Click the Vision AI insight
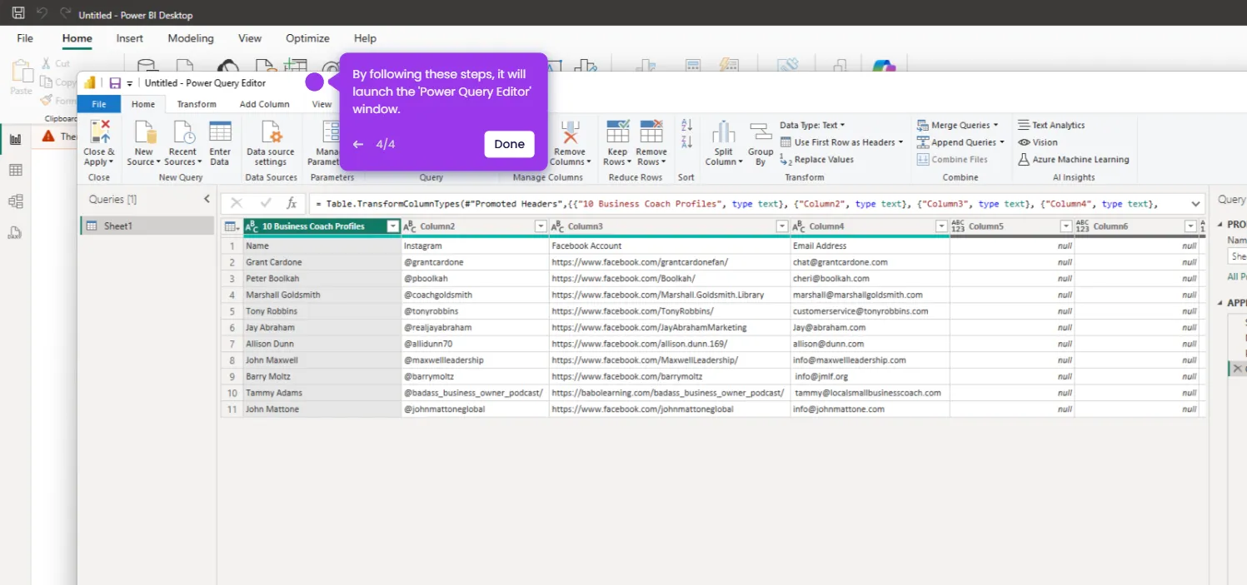This screenshot has width=1247, height=585. [x=1038, y=142]
